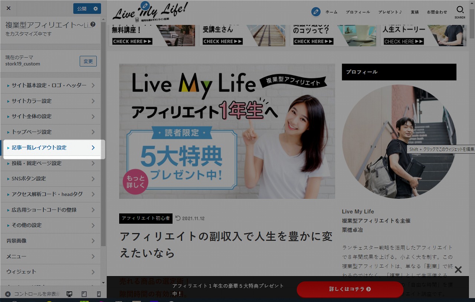Select プロフィール in site navigation

[358, 12]
